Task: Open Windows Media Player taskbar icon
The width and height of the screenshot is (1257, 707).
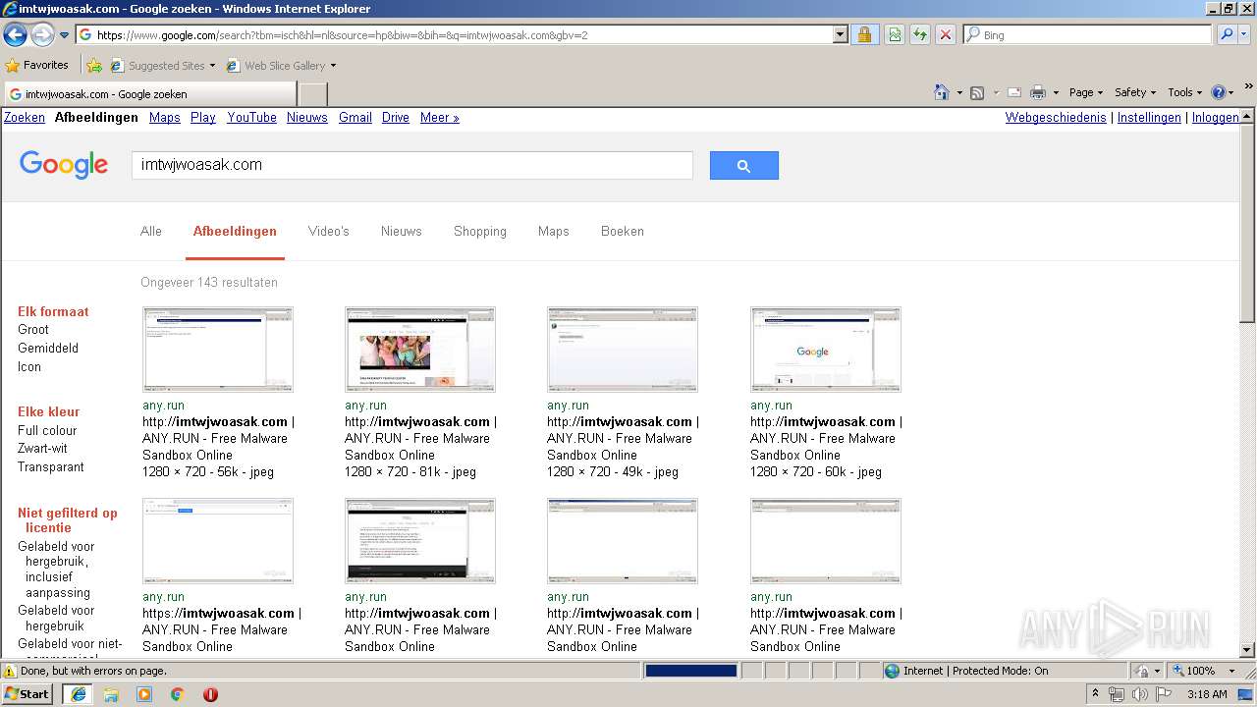Action: (144, 694)
